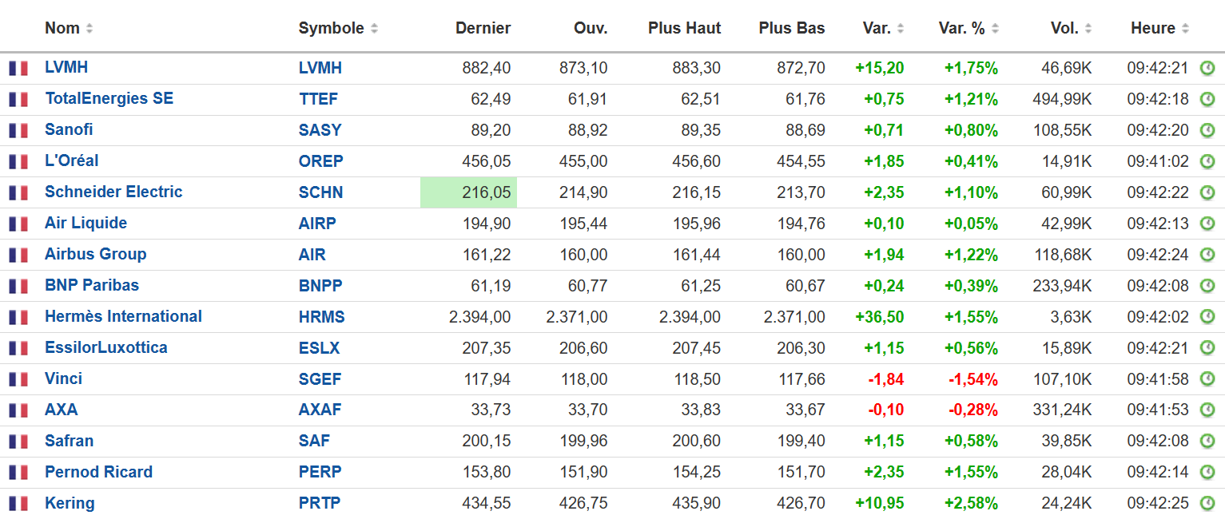This screenshot has height=515, width=1225.
Task: Open the TotalEnergies SE stock link
Action: pos(109,98)
